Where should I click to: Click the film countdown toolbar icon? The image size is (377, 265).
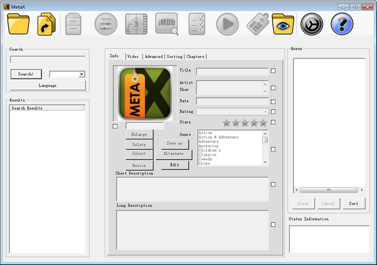coord(136,24)
